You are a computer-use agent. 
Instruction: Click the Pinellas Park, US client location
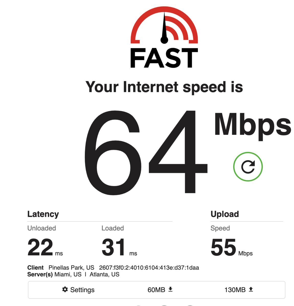pyautogui.click(x=71, y=267)
